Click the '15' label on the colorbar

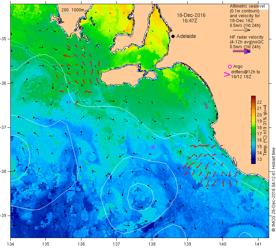(259, 147)
